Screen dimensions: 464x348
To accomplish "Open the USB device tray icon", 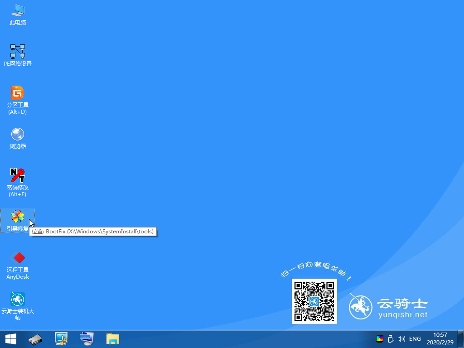I will pos(391,339).
